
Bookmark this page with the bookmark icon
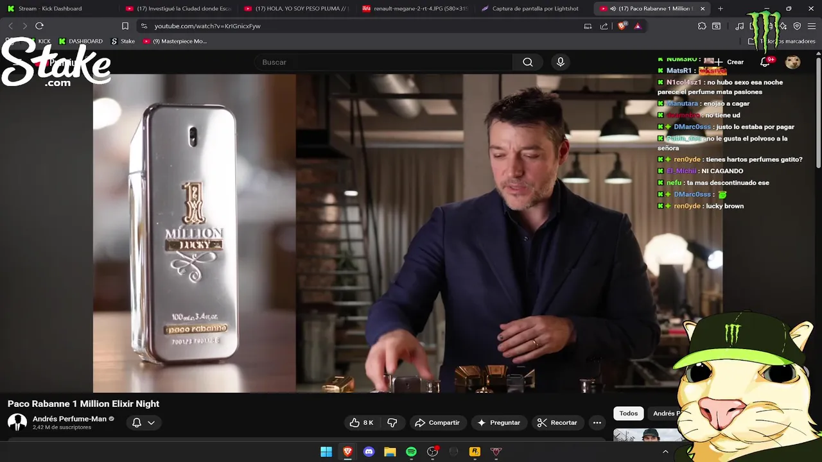pos(125,26)
